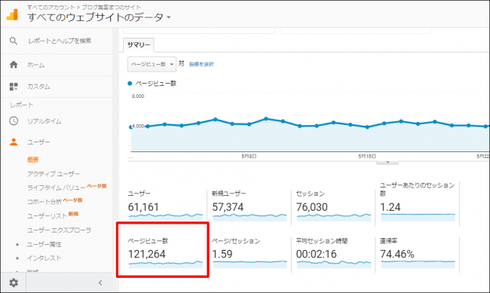Click the ユーザー 61,161 metric card
490x293 pixels.
point(165,206)
